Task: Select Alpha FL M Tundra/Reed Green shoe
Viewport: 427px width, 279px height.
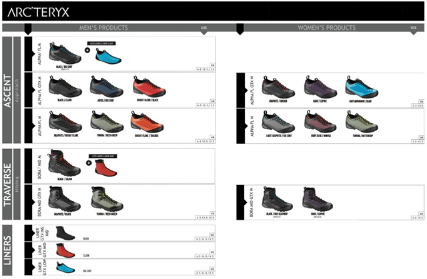Action: (107, 122)
